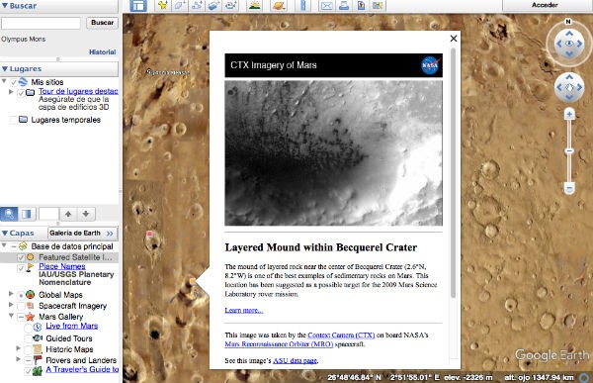Viewport: 593px width, 383px height.
Task: Click the pink placemark on the map
Action: tap(149, 235)
